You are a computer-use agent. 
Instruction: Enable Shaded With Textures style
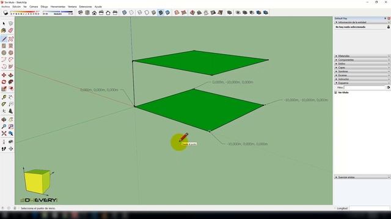(x=161, y=13)
